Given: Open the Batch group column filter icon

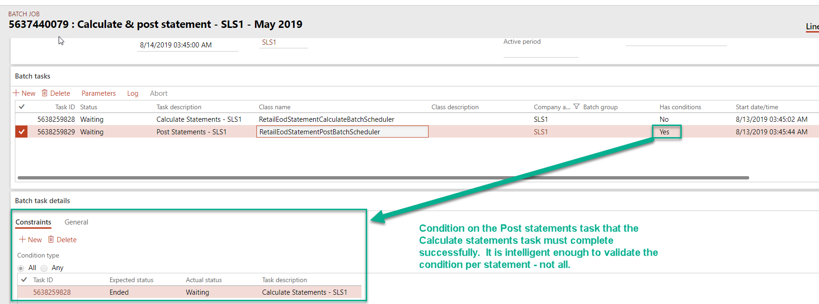Looking at the screenshot, I should point(577,106).
